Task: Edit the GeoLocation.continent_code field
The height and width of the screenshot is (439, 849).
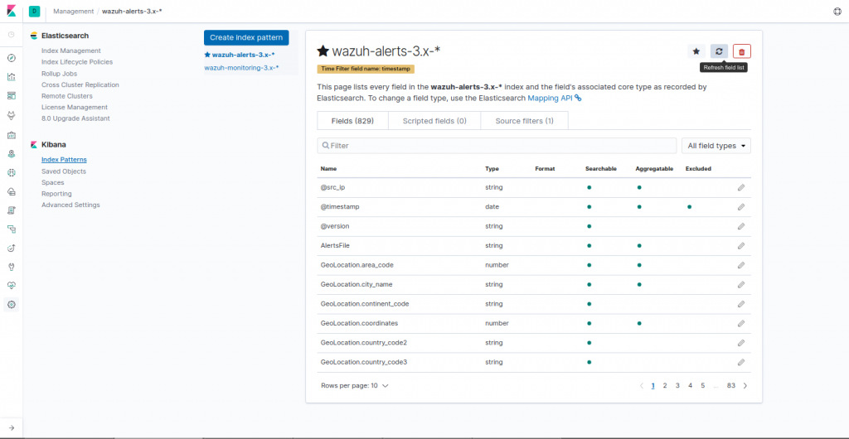Action: [x=741, y=304]
